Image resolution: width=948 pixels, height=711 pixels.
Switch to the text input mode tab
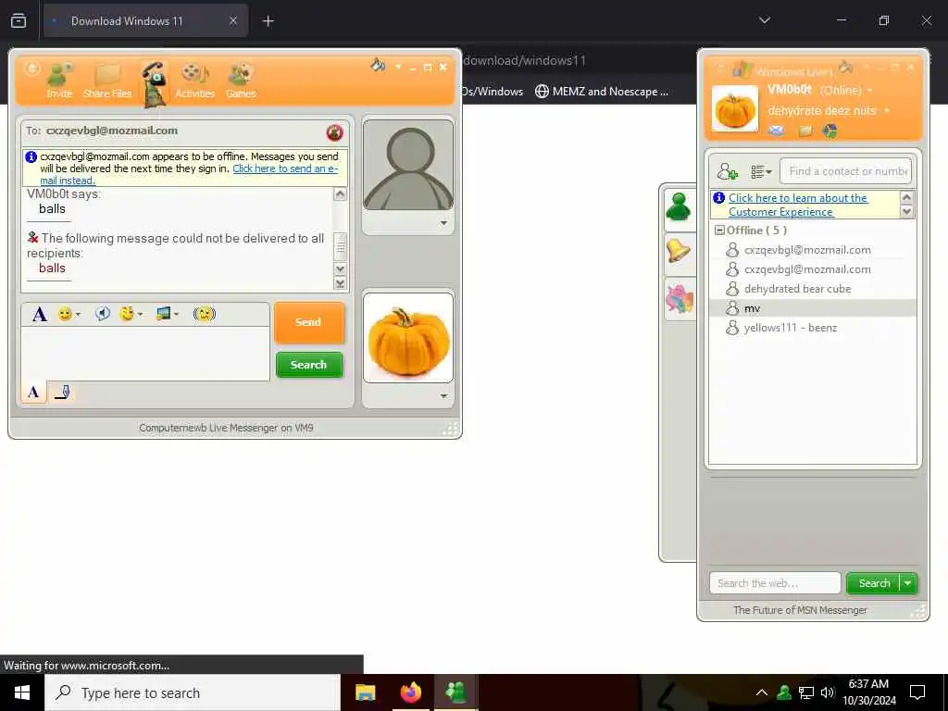34,393
